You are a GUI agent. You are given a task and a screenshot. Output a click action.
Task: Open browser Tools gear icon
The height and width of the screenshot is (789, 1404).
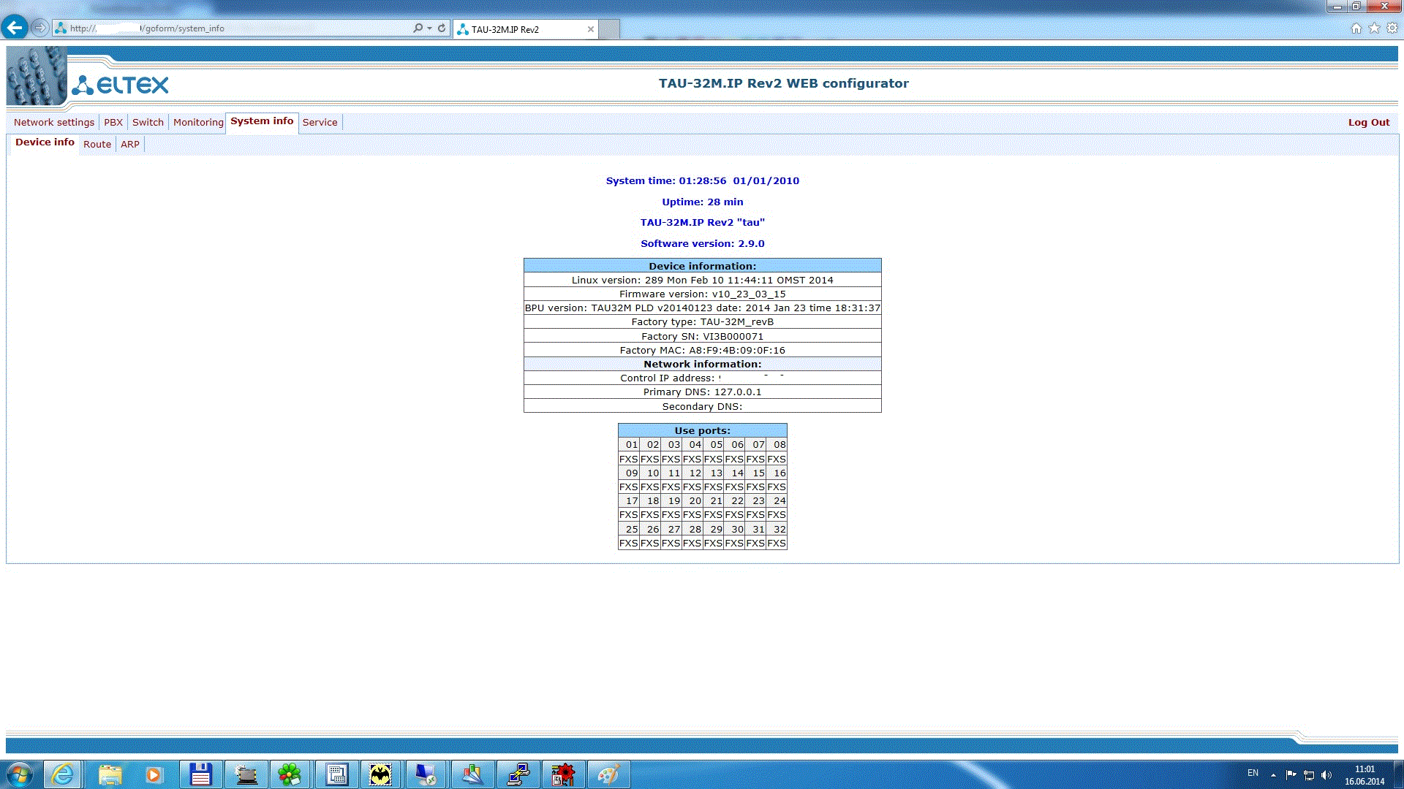click(x=1392, y=28)
